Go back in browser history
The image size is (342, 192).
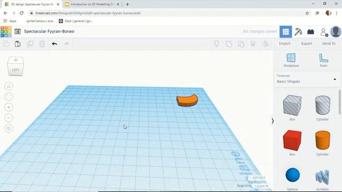5,13
